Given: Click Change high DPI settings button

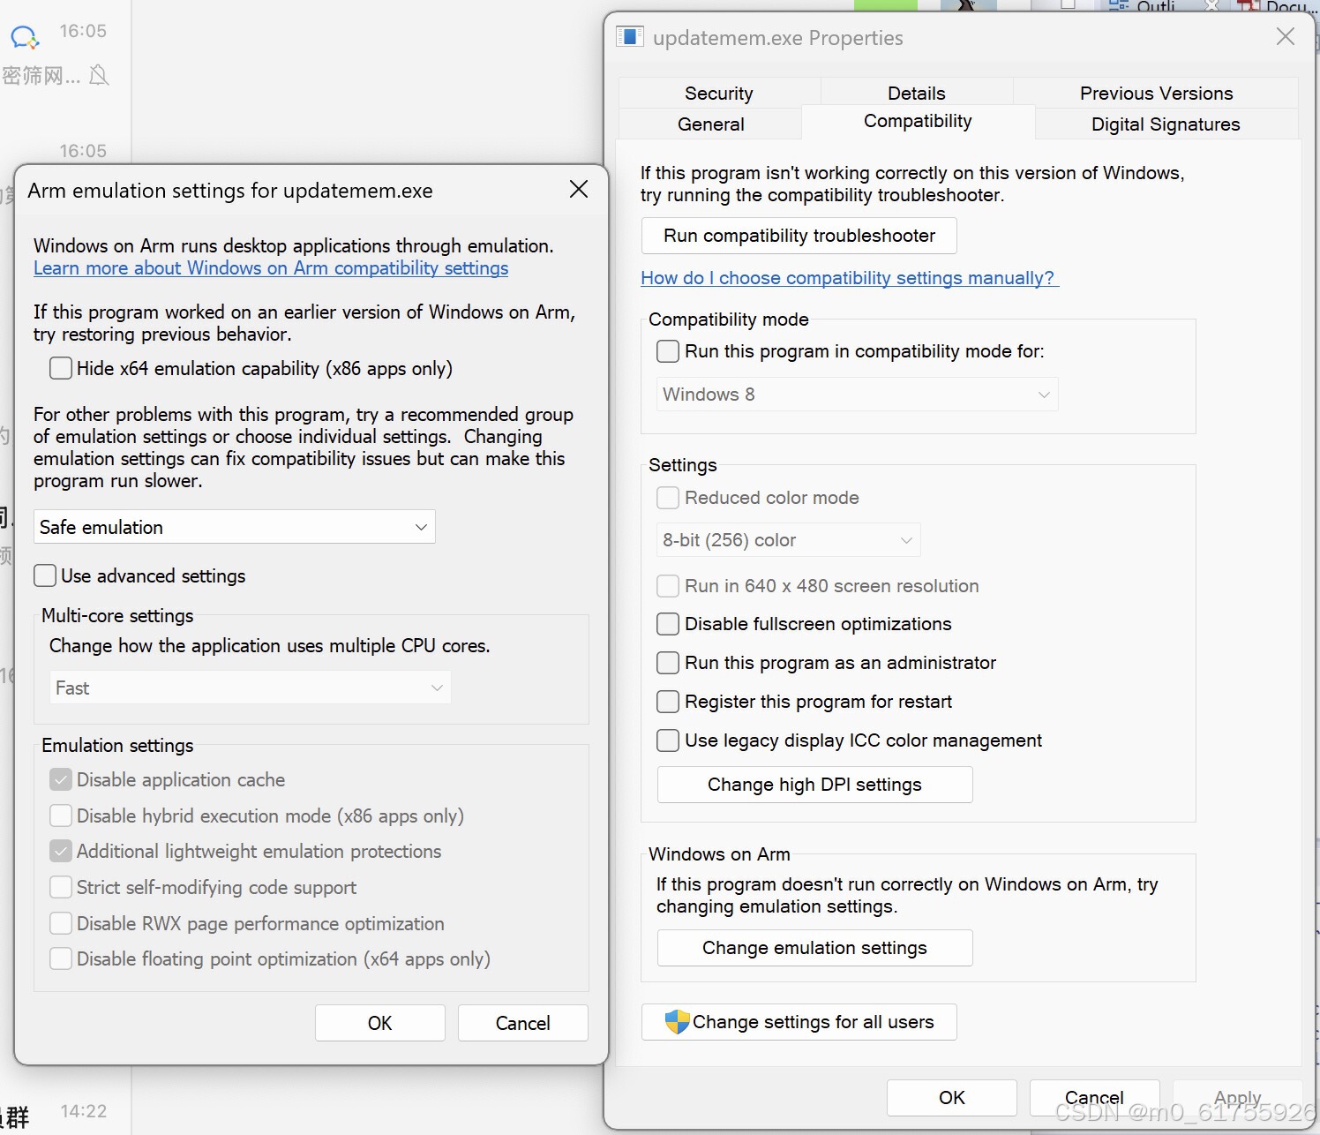Looking at the screenshot, I should click(x=814, y=785).
